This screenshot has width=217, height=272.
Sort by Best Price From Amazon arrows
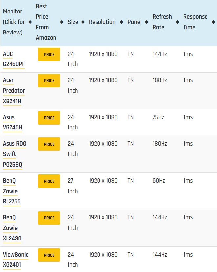click(x=62, y=22)
